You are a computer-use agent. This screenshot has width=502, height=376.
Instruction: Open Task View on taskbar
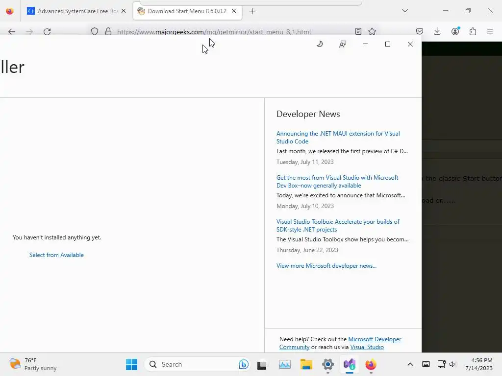point(262,364)
